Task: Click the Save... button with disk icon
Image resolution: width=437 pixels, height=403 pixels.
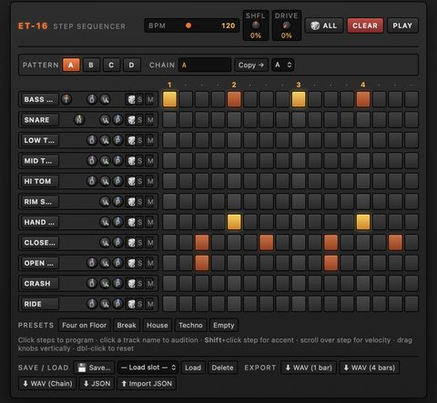Action: tap(95, 368)
